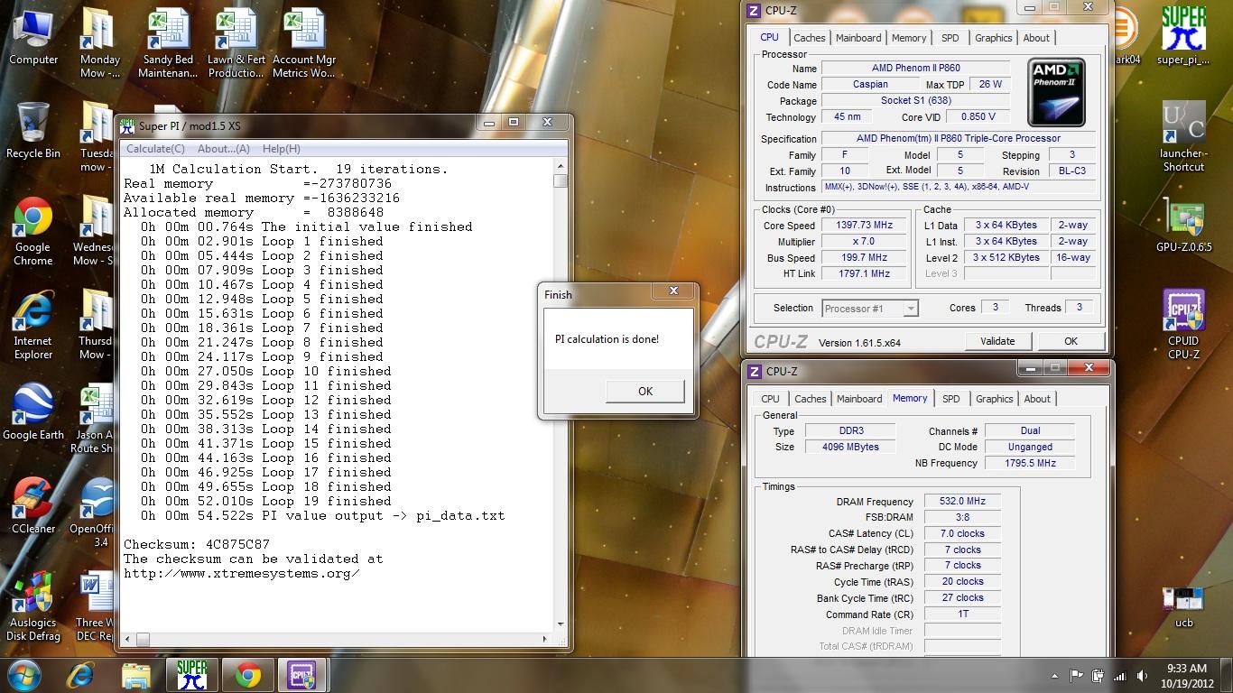
Task: Click NB Frequency value 1795.5 MHz
Action: (1031, 463)
